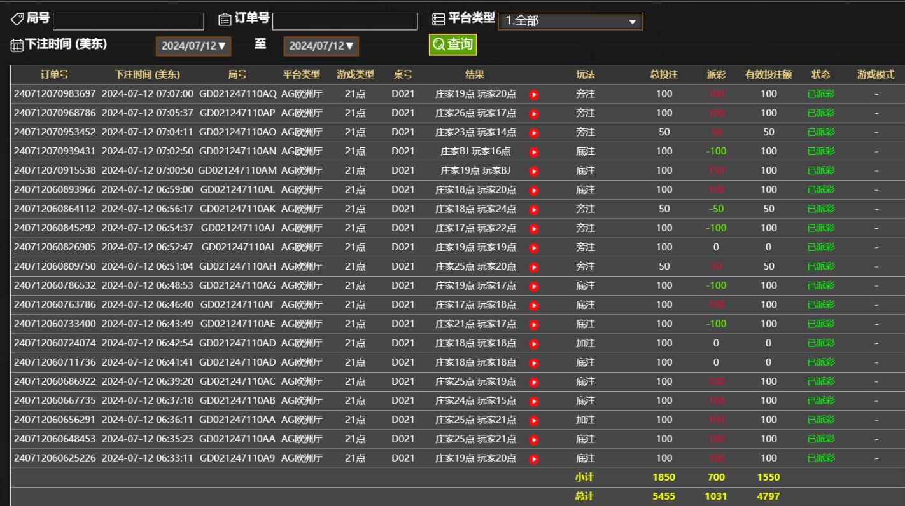905x506 pixels.
Task: Open replay icon for order 240712070915538
Action: pos(534,171)
